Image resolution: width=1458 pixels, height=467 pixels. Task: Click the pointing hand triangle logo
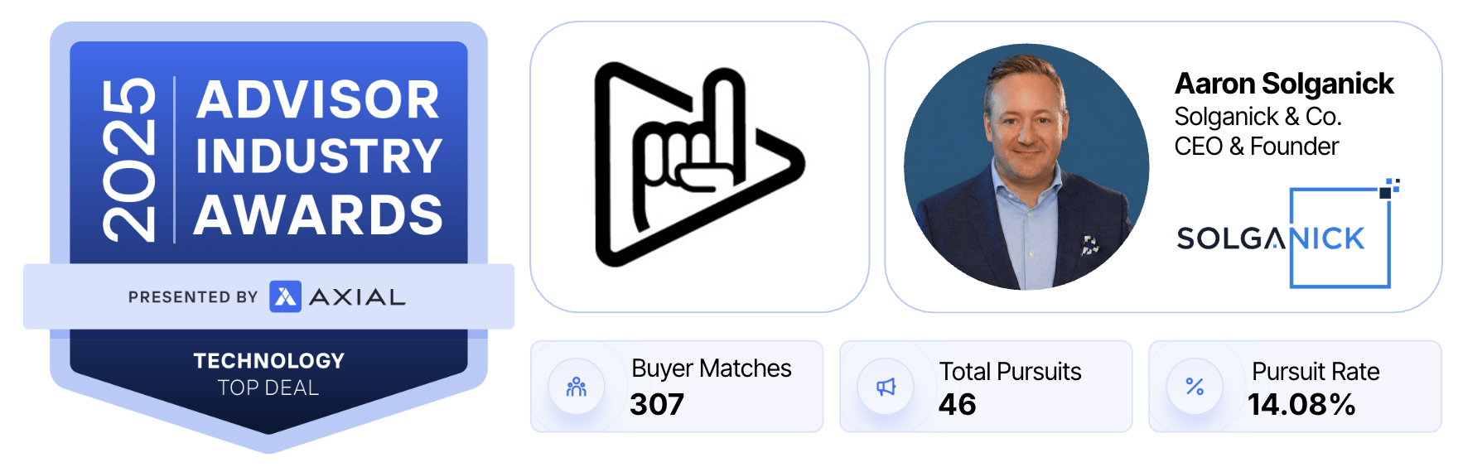pyautogui.click(x=698, y=165)
